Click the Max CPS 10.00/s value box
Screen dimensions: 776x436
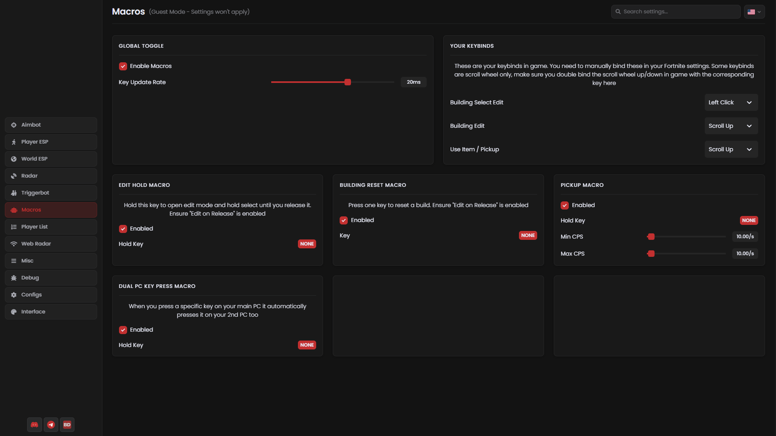click(745, 254)
